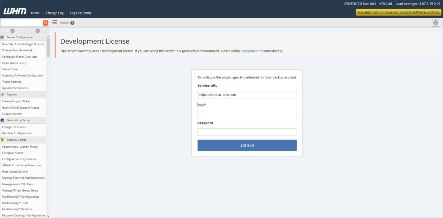Click the Networking Setup header label
This screenshot has height=218, width=443.
(x=18, y=120)
